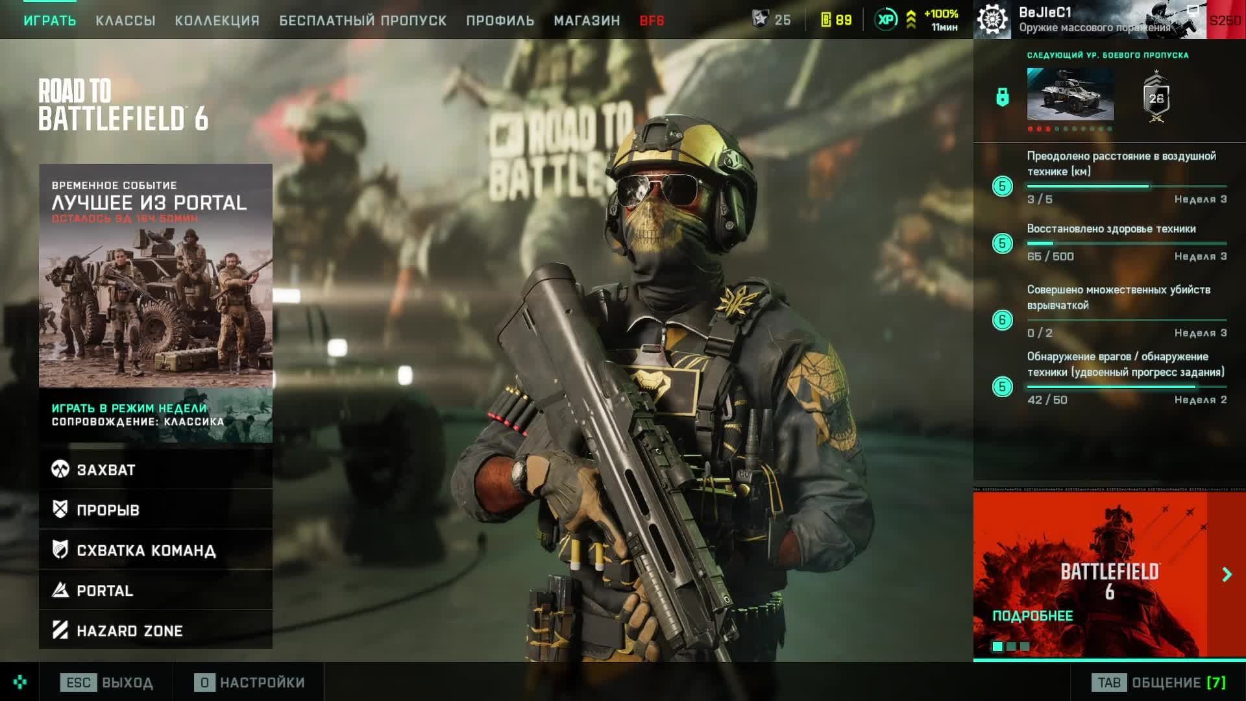The image size is (1246, 701).
Task: Click the gear emblem beside player name
Action: (992, 19)
